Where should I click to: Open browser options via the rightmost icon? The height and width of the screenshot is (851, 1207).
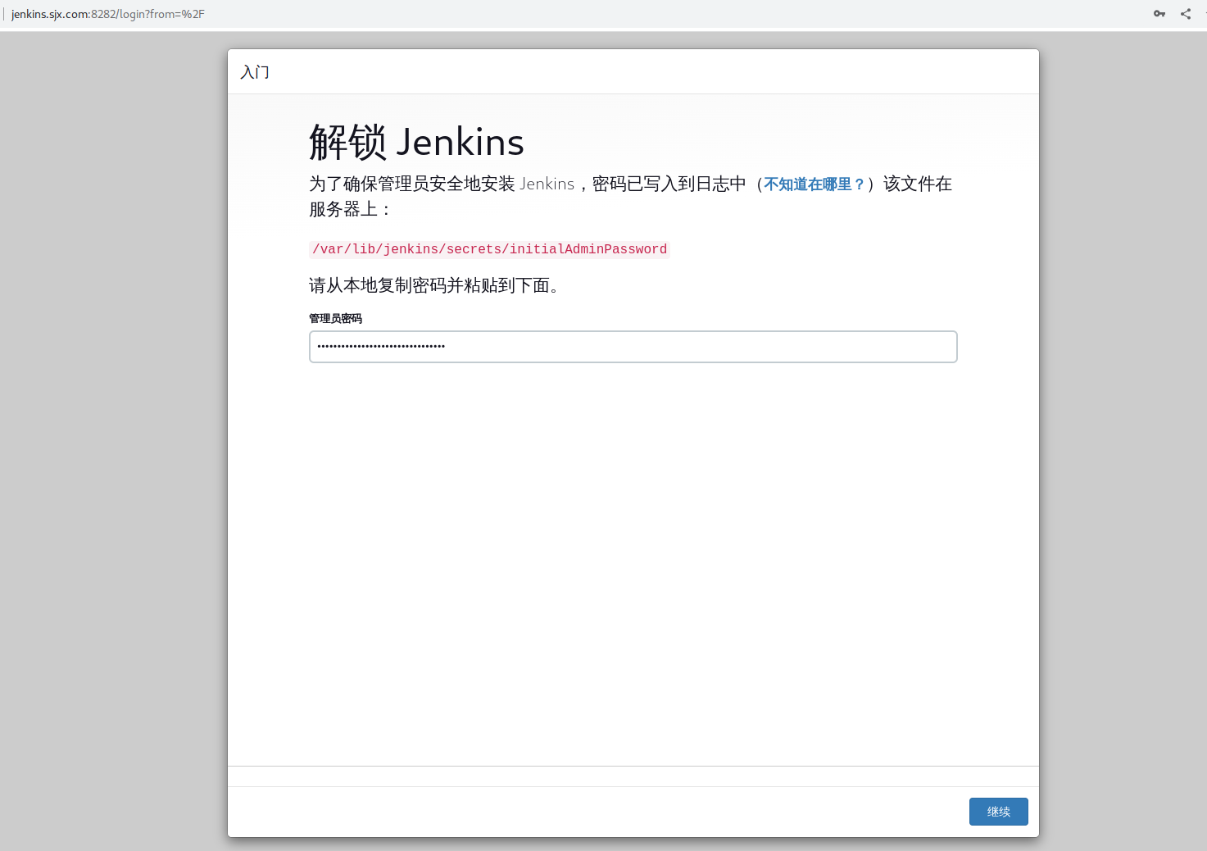coord(1205,13)
